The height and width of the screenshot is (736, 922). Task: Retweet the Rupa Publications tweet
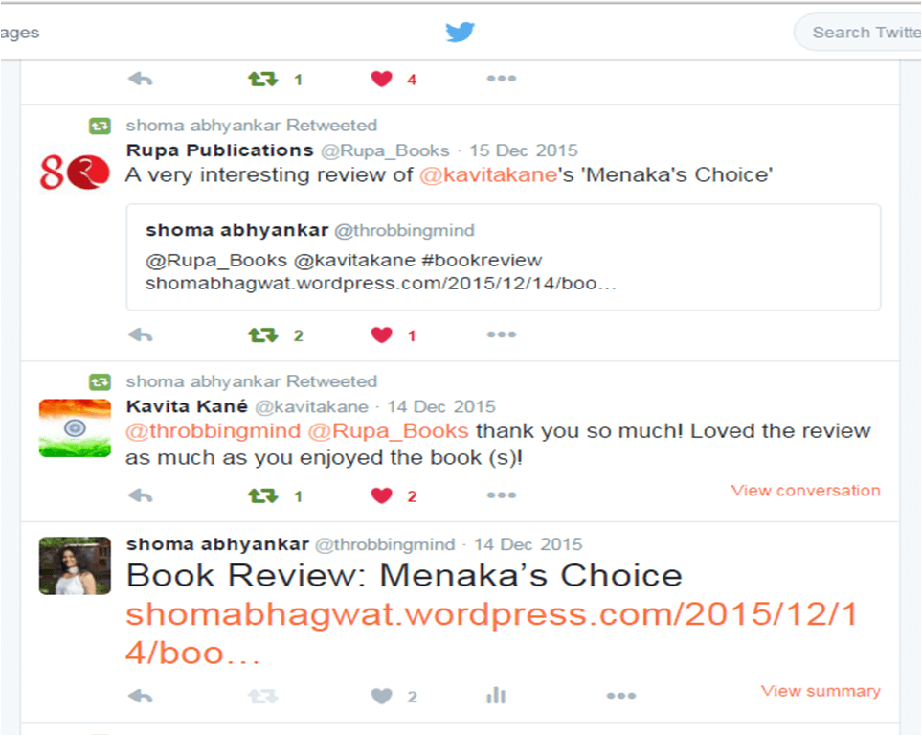click(x=263, y=335)
